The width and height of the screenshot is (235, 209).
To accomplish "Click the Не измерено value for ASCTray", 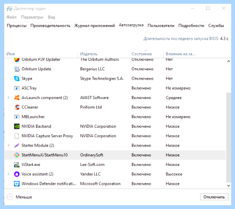I will coord(178,88).
